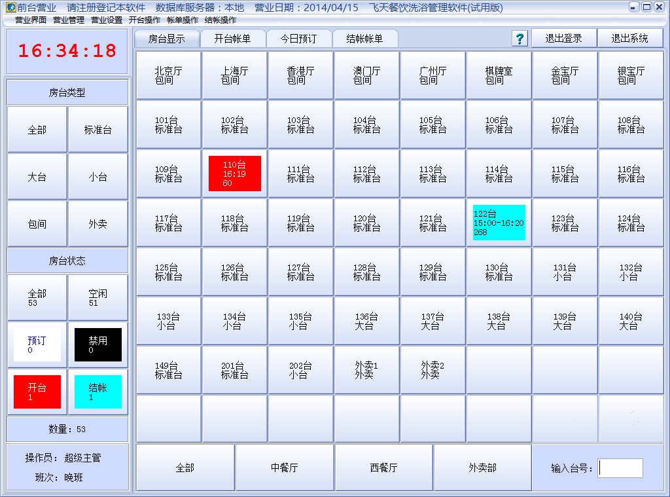Show only 空闲 idle tables
Viewport: 670px width, 497px height.
[97, 297]
